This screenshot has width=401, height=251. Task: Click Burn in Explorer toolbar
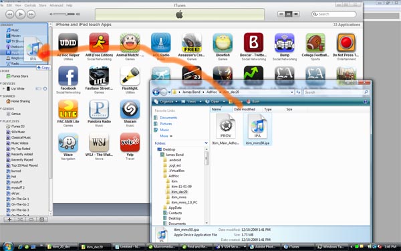[253, 102]
